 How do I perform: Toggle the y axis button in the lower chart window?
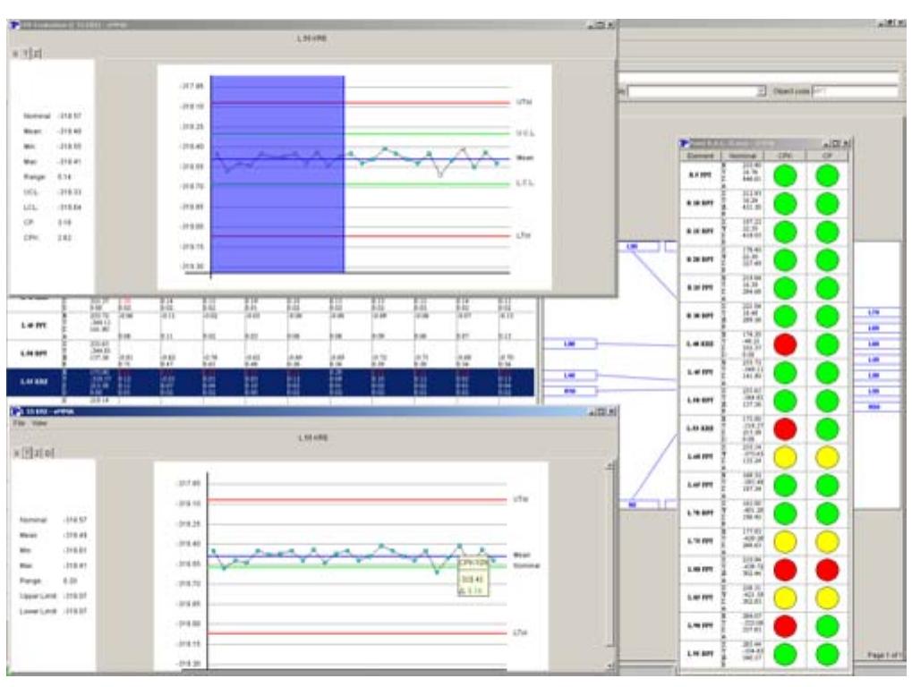(x=27, y=453)
